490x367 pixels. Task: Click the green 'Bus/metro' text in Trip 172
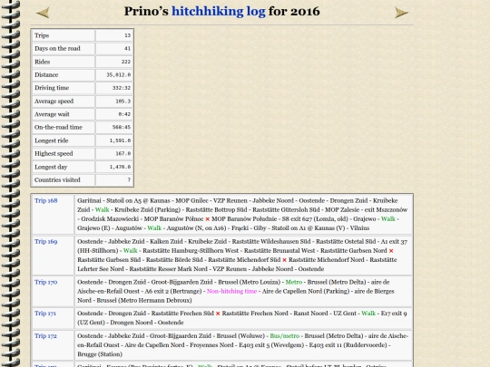(x=285, y=336)
